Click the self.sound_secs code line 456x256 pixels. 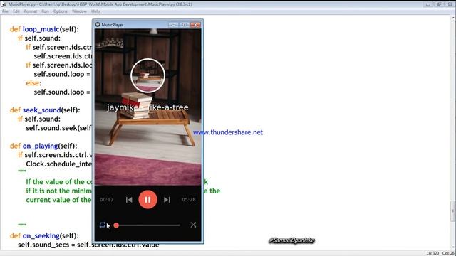click(x=88, y=245)
